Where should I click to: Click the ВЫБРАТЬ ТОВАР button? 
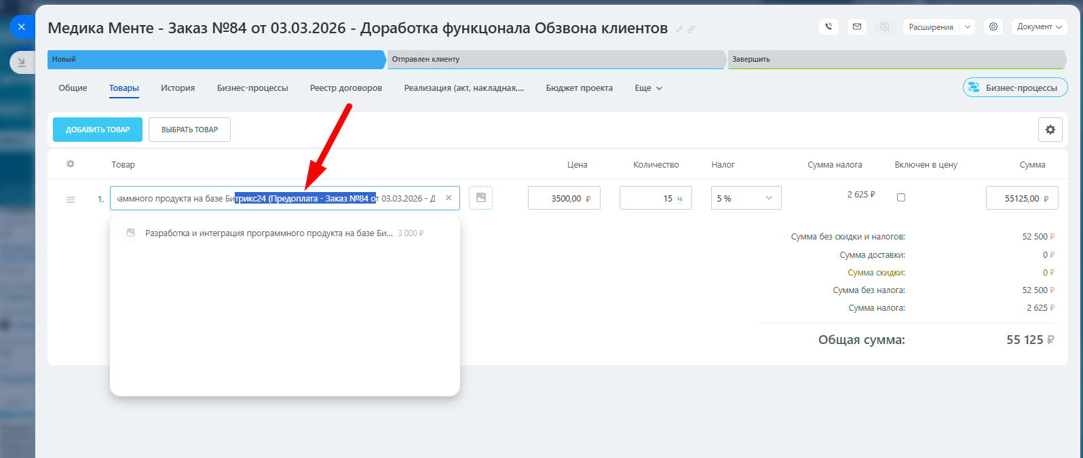pyautogui.click(x=189, y=130)
